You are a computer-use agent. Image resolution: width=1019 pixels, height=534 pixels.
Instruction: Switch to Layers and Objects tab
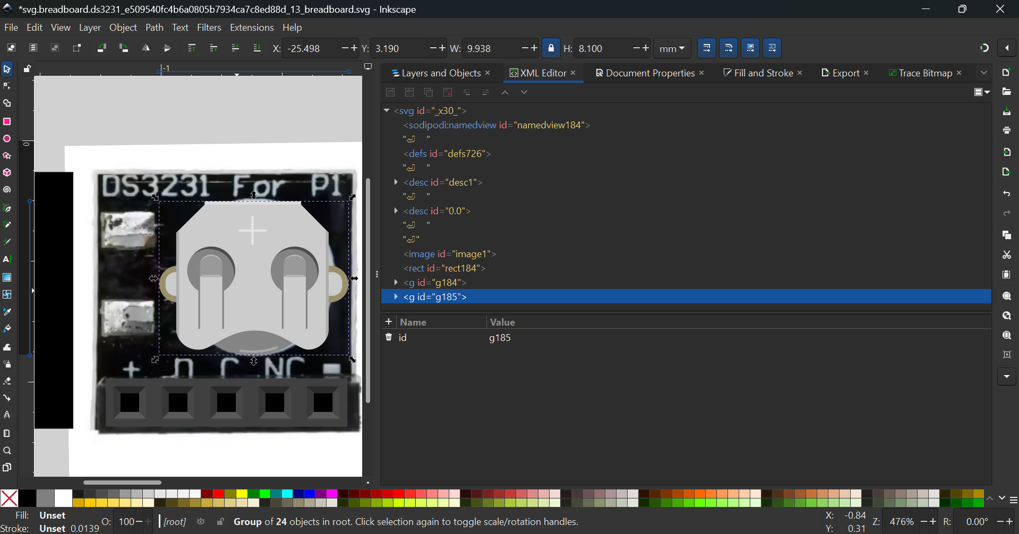tap(436, 73)
